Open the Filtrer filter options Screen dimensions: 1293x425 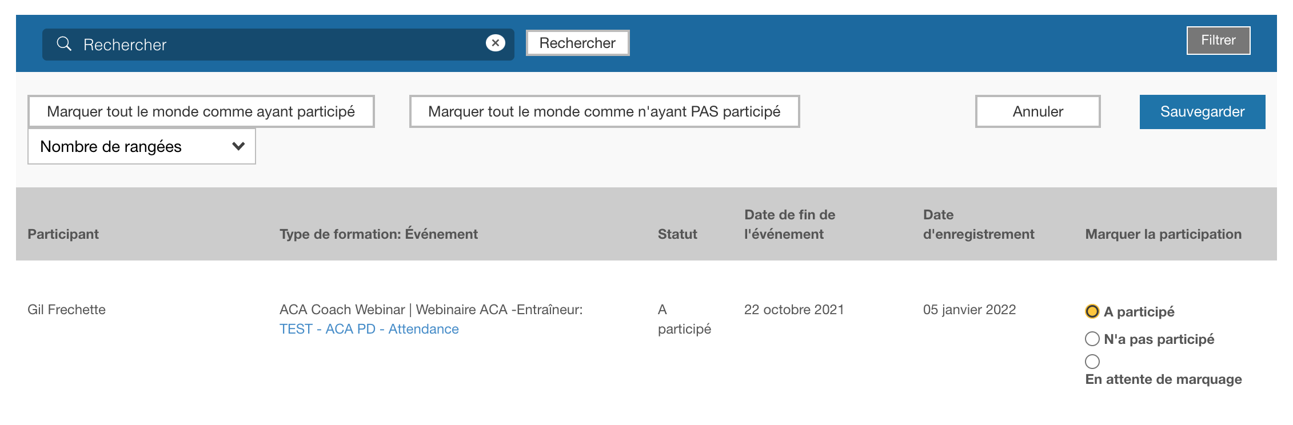click(1218, 41)
